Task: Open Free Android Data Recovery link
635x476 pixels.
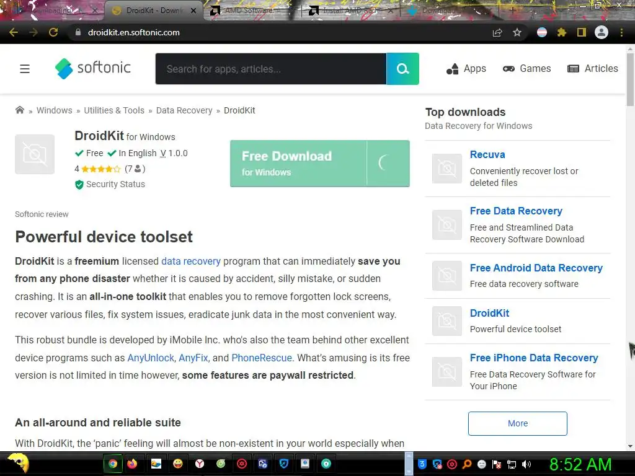Action: [536, 268]
